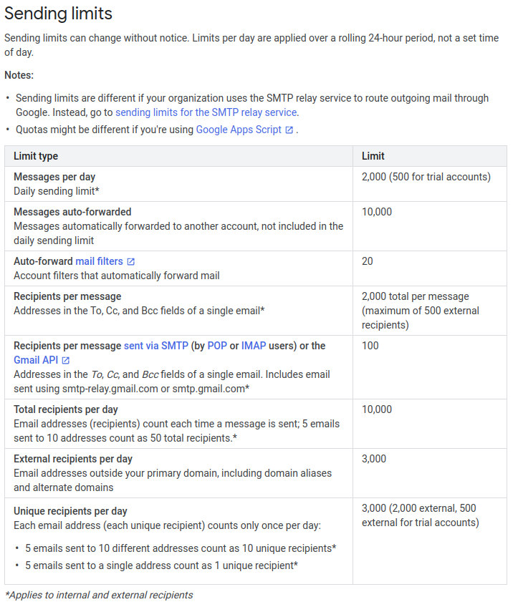Follow the mail filters link
Screen dimensions: 513x607
99,261
